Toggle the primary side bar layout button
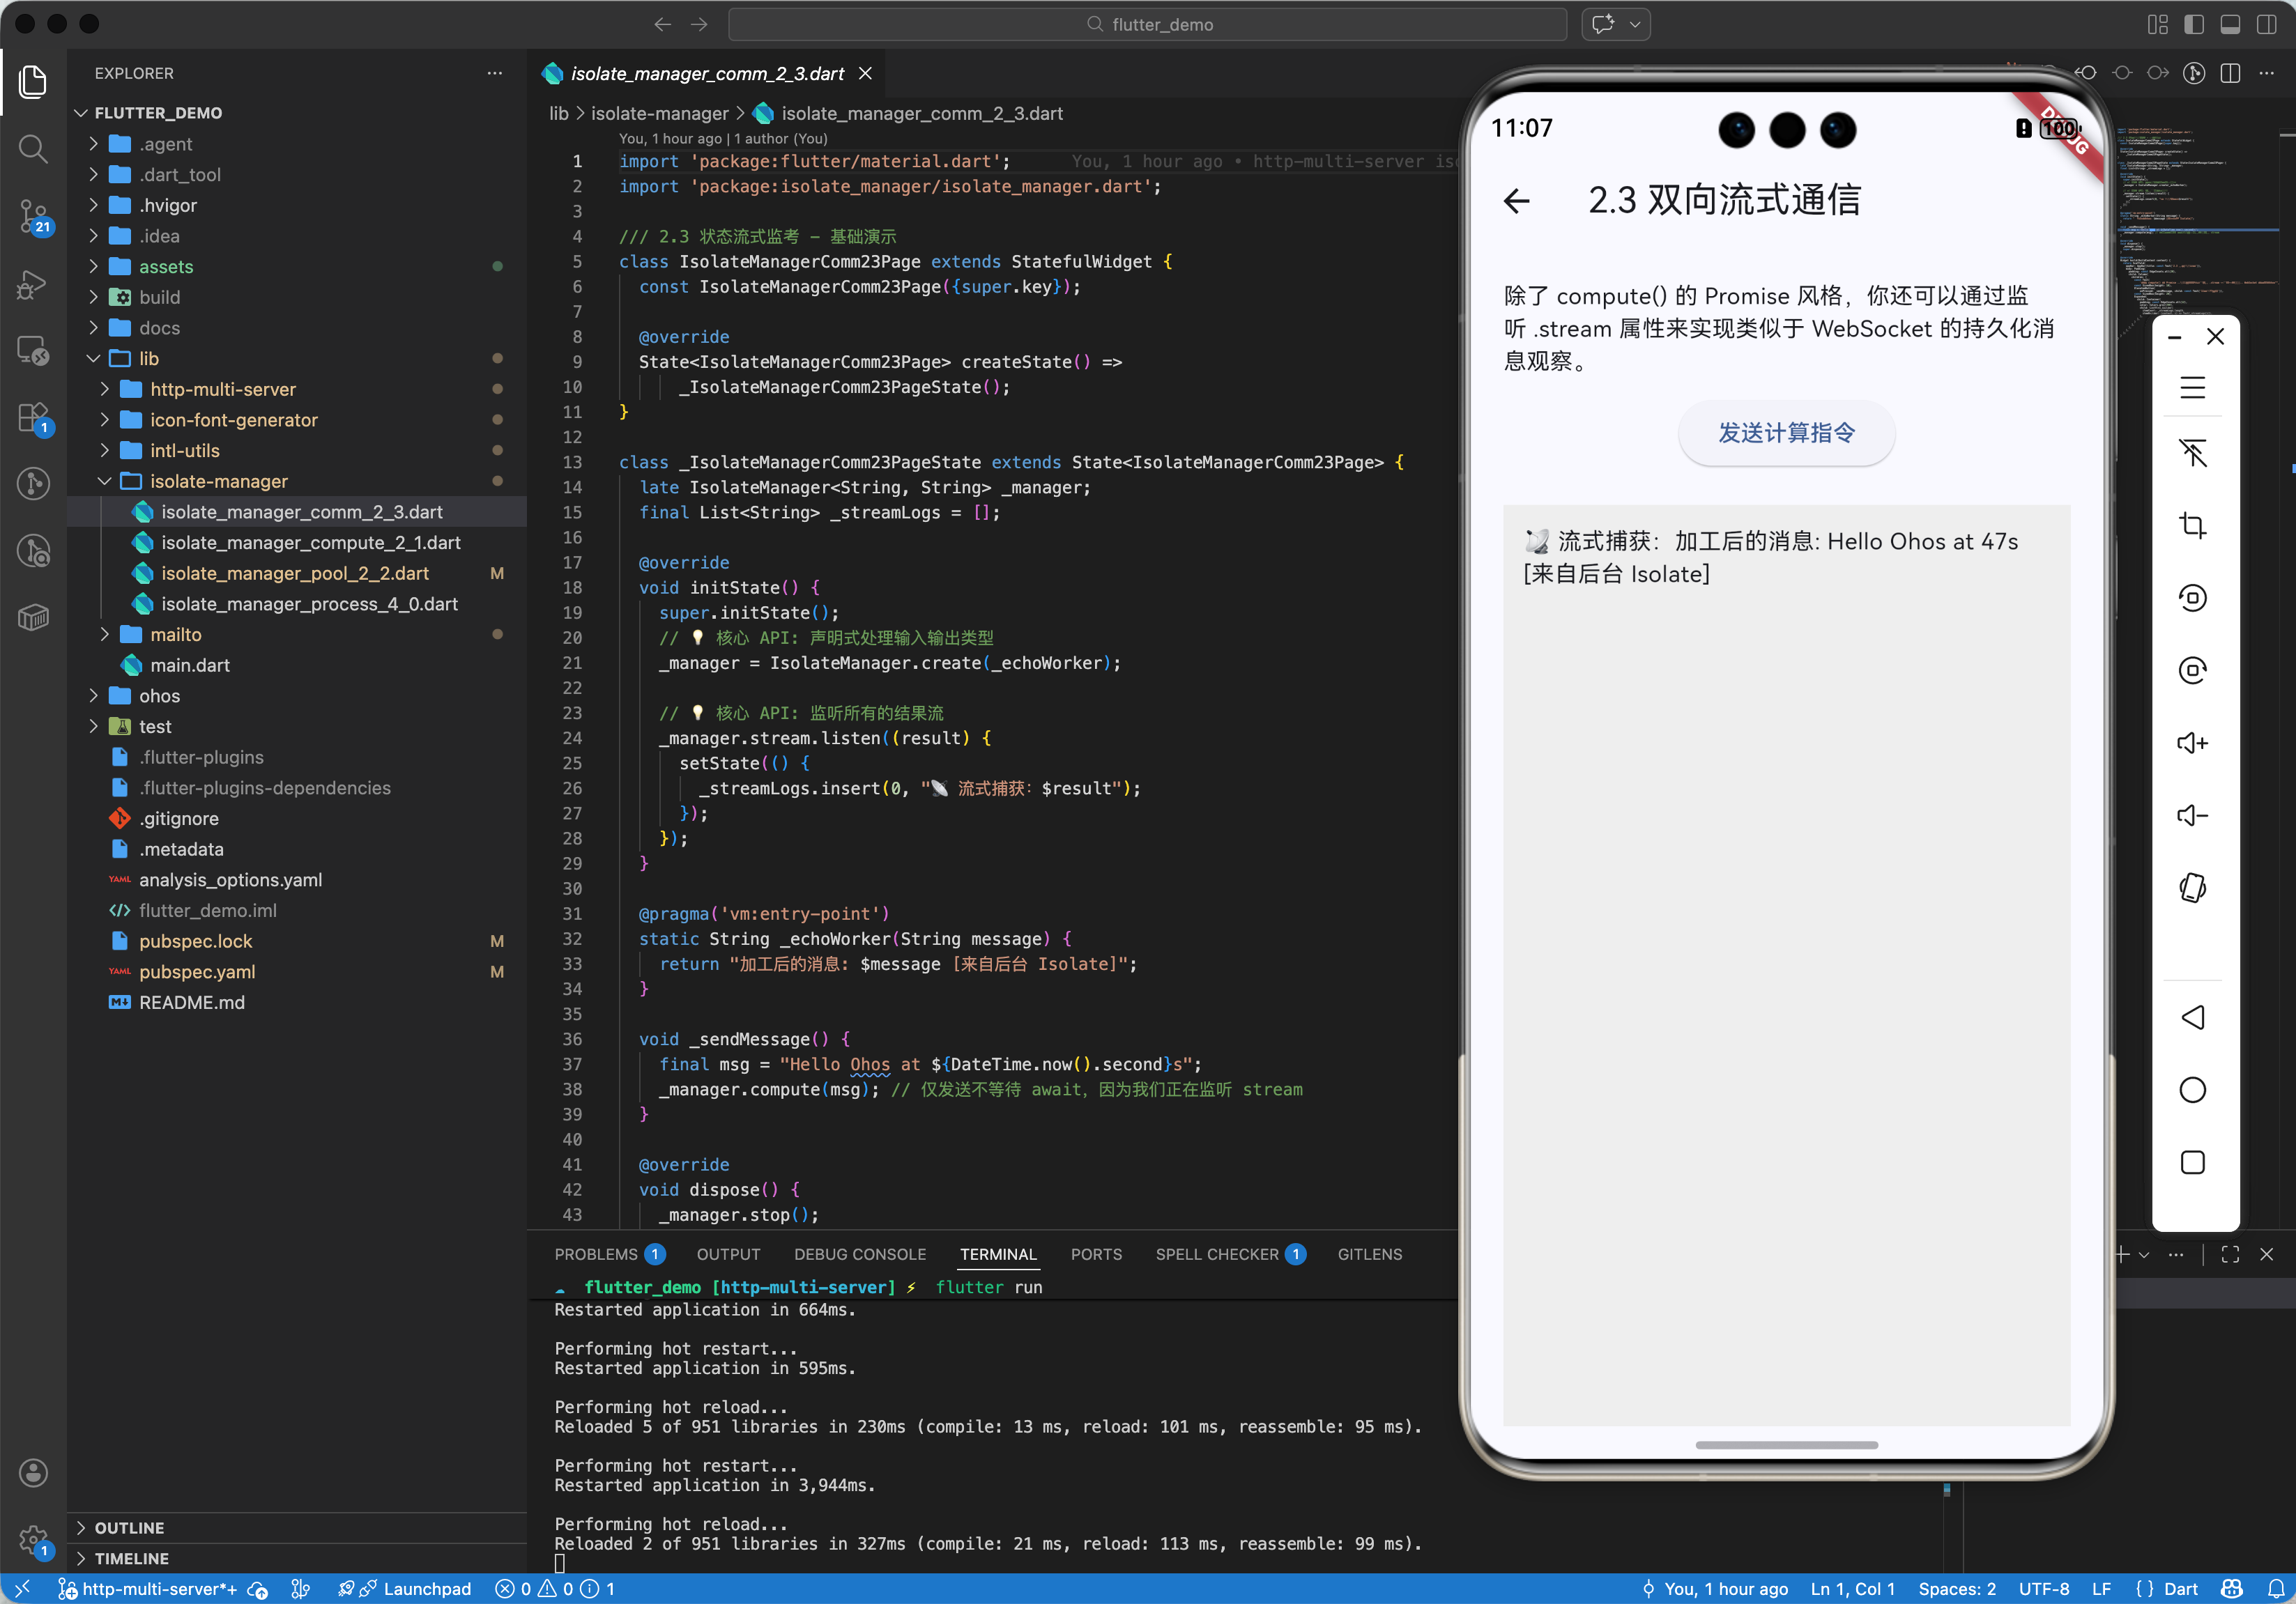Screen dimensions: 2296x1604 point(2194,24)
